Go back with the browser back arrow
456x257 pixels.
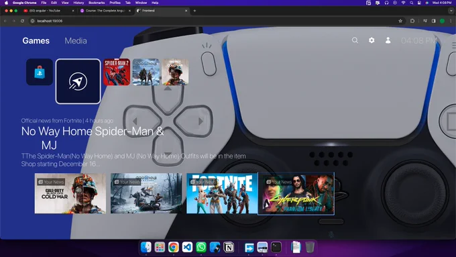(5, 21)
